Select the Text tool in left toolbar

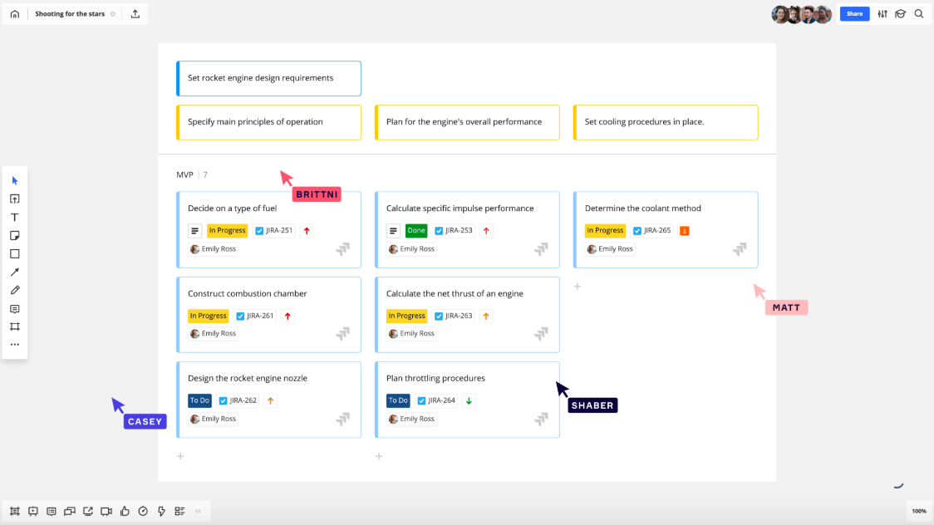pos(14,218)
